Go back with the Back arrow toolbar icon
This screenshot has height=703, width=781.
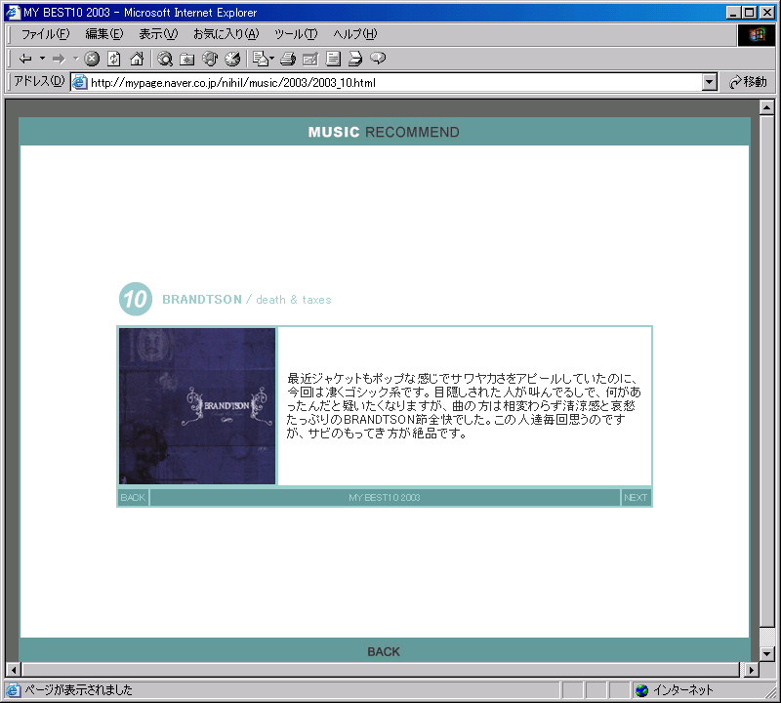pyautogui.click(x=25, y=59)
